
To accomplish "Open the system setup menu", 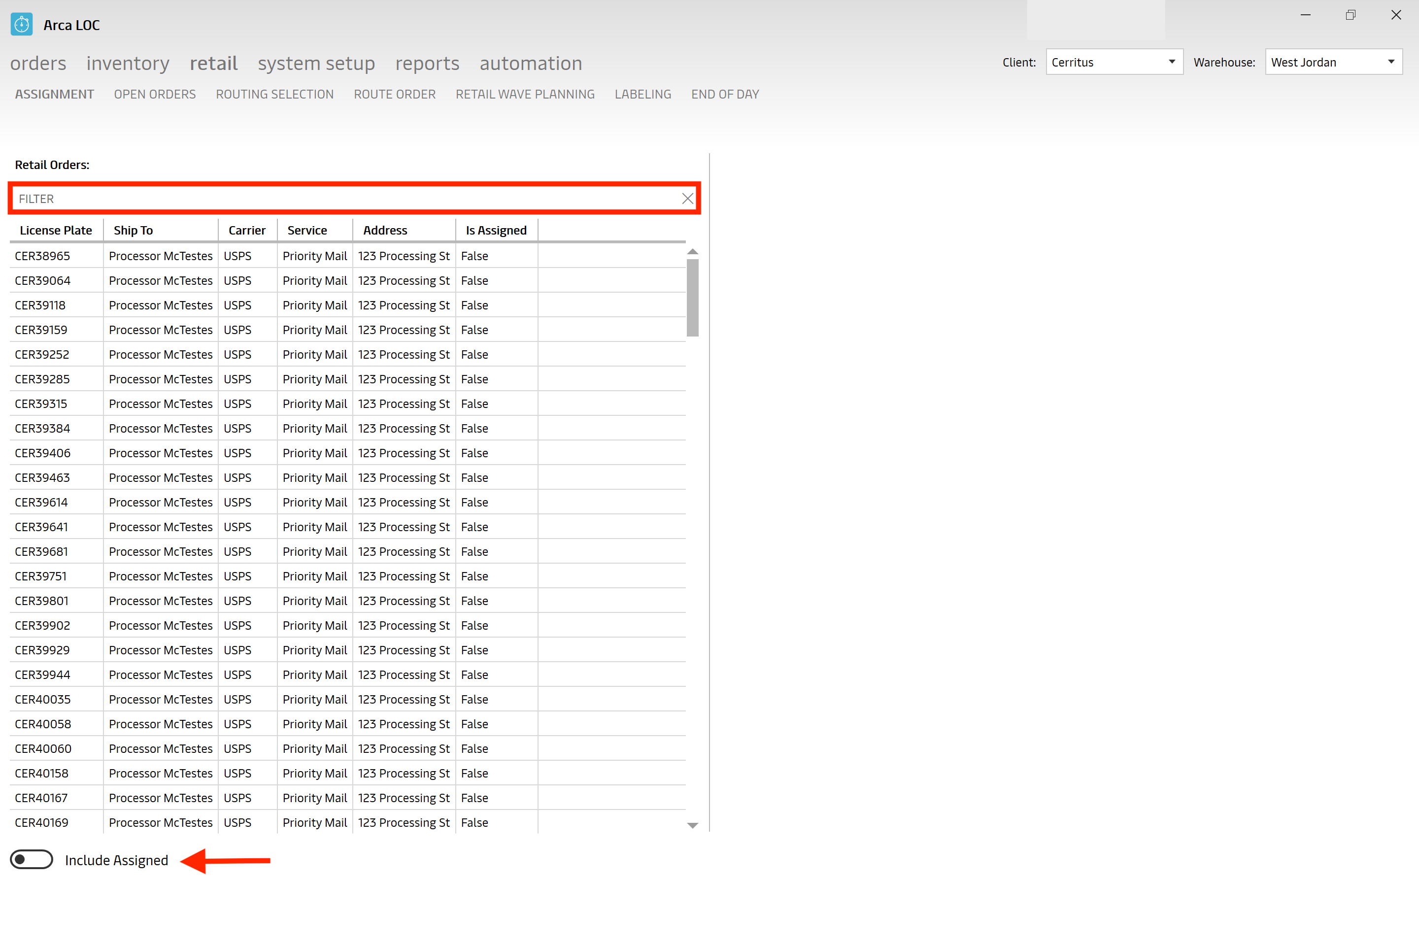I will [x=317, y=62].
